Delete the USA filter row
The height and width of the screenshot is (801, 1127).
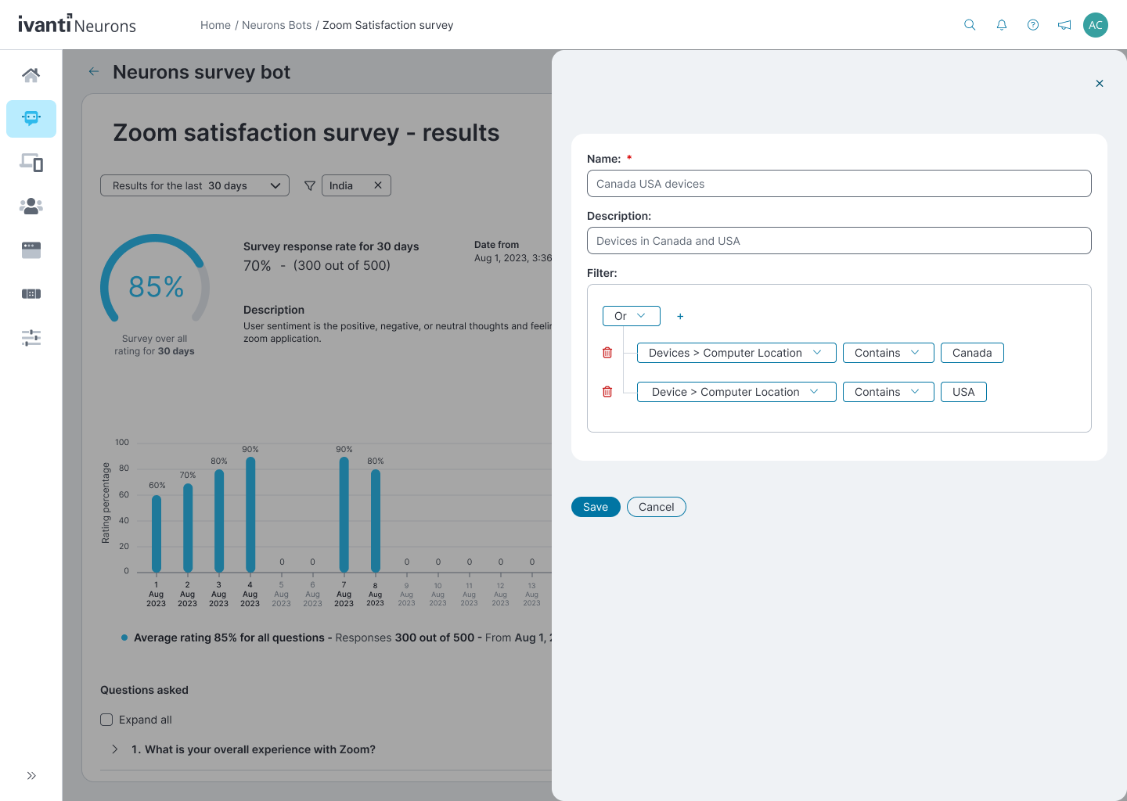(x=607, y=392)
